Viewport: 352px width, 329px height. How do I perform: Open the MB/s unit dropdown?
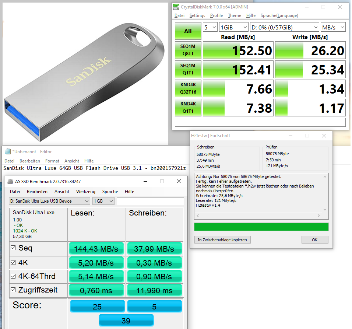[333, 27]
